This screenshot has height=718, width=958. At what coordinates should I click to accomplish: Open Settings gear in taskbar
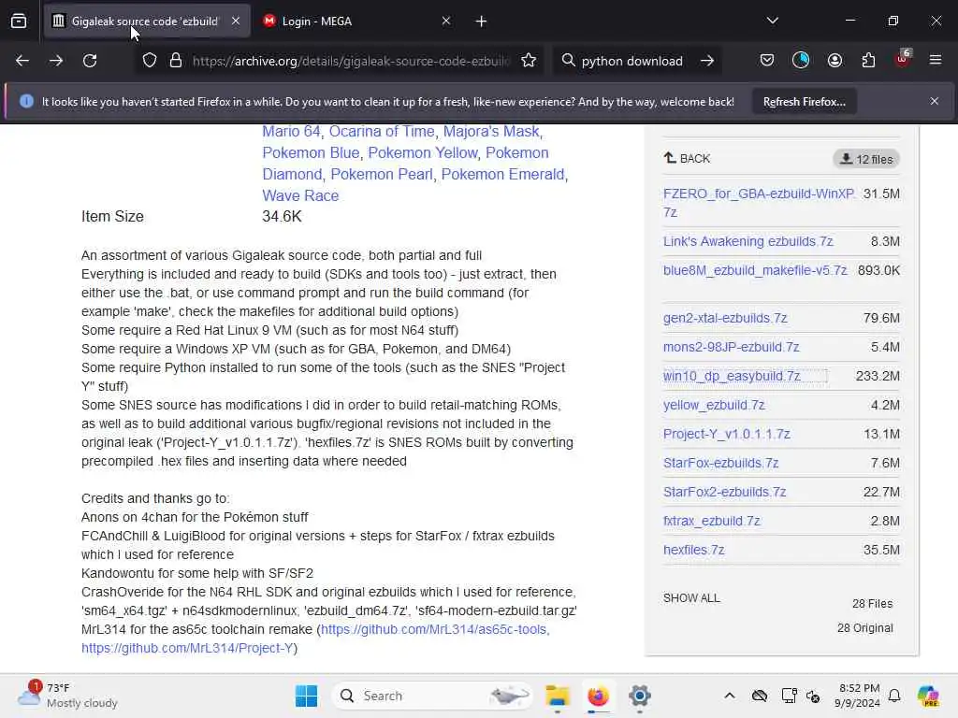(x=639, y=696)
